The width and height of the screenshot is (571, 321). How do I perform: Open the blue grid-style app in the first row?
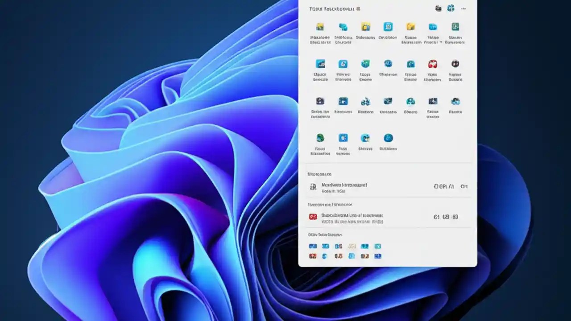point(388,26)
